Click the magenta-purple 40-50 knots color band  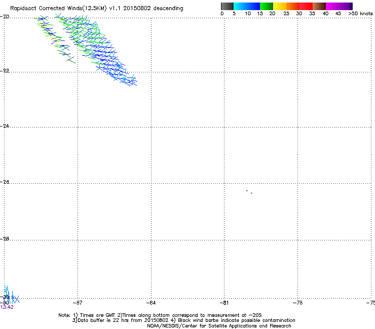pyautogui.click(x=339, y=6)
